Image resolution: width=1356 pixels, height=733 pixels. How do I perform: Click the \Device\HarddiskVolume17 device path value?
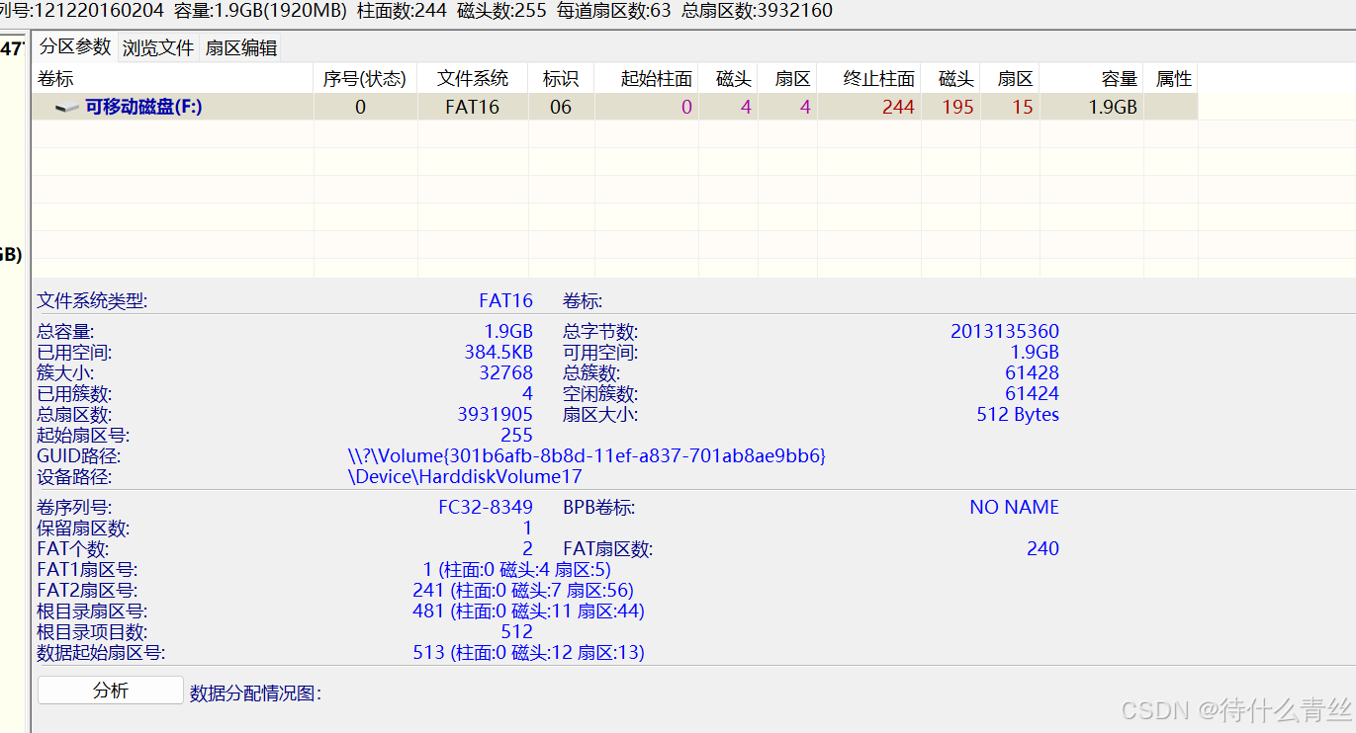click(465, 476)
